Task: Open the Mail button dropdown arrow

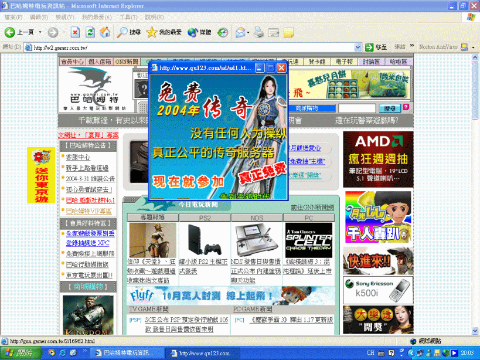Action: point(248,32)
